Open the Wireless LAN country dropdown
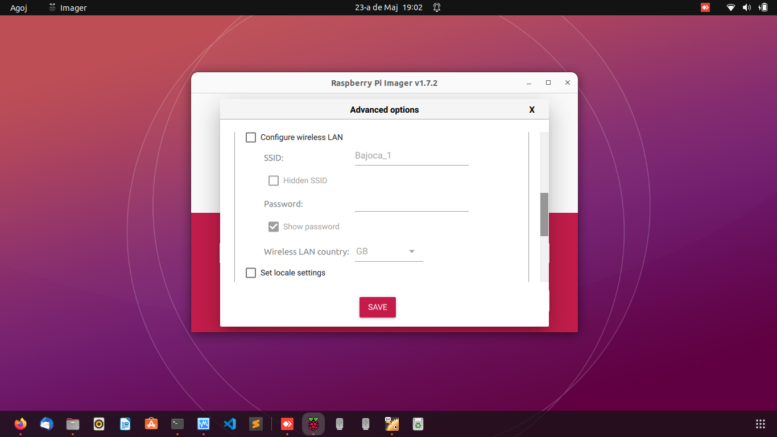 click(389, 252)
